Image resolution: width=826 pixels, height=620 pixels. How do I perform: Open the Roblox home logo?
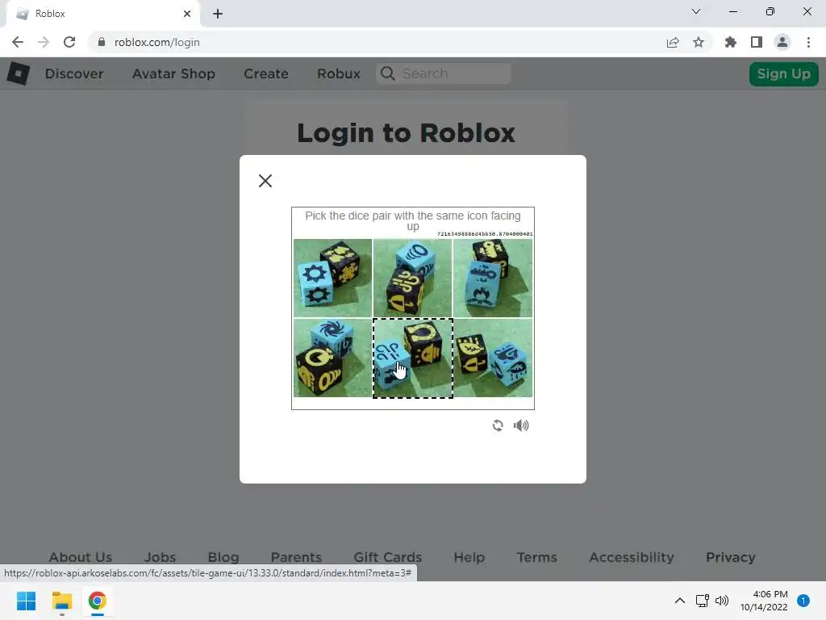pos(18,73)
